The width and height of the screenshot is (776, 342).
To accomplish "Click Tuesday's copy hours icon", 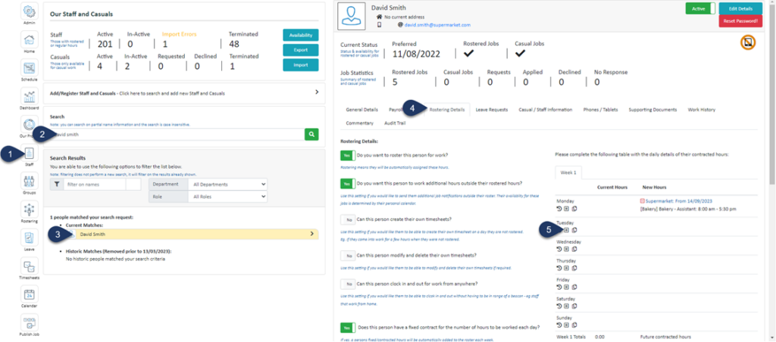I will tap(574, 230).
